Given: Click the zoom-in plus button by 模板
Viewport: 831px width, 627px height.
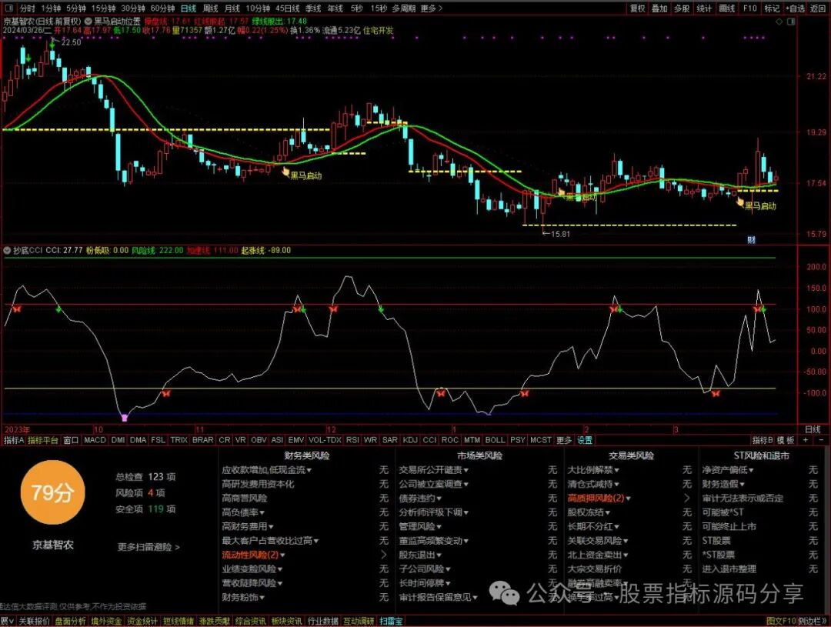Looking at the screenshot, I should 806,440.
